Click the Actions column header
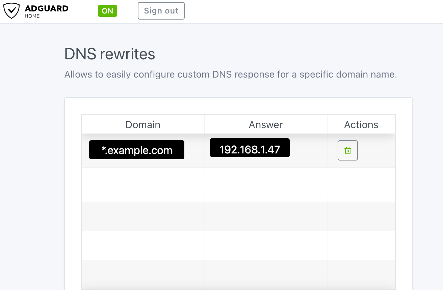Image resolution: width=443 pixels, height=290 pixels. pyautogui.click(x=361, y=124)
